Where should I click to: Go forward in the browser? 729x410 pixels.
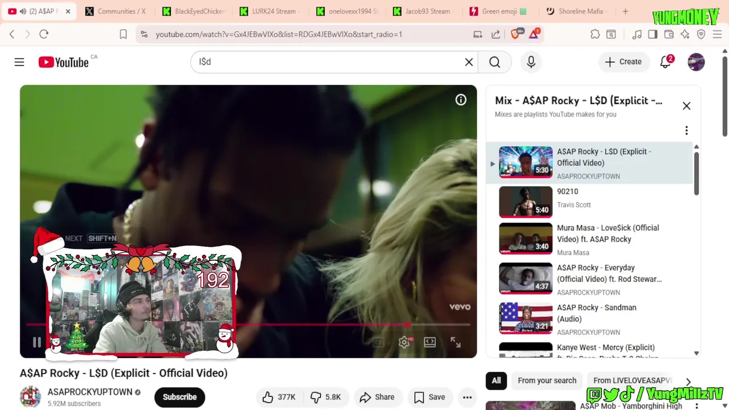click(27, 34)
